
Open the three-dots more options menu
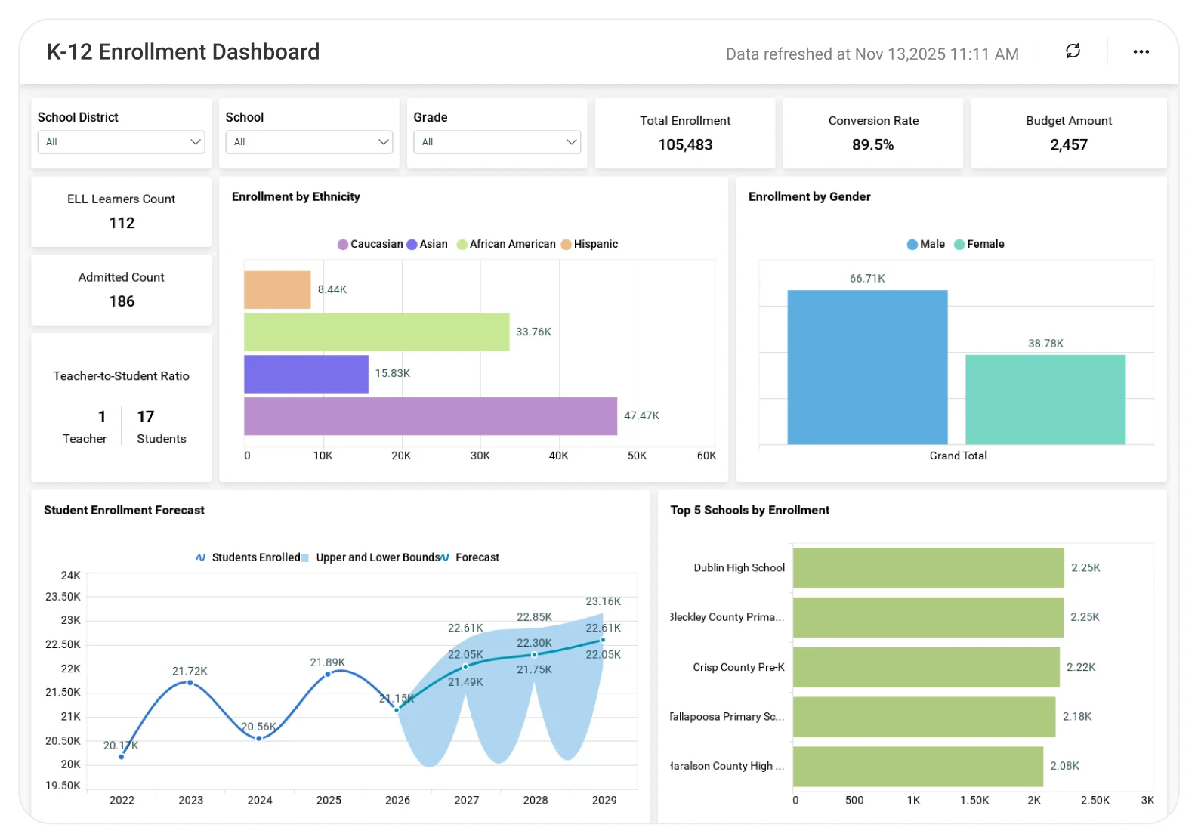(x=1141, y=51)
